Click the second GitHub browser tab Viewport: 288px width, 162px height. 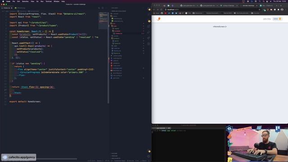pyautogui.click(x=208, y=5)
